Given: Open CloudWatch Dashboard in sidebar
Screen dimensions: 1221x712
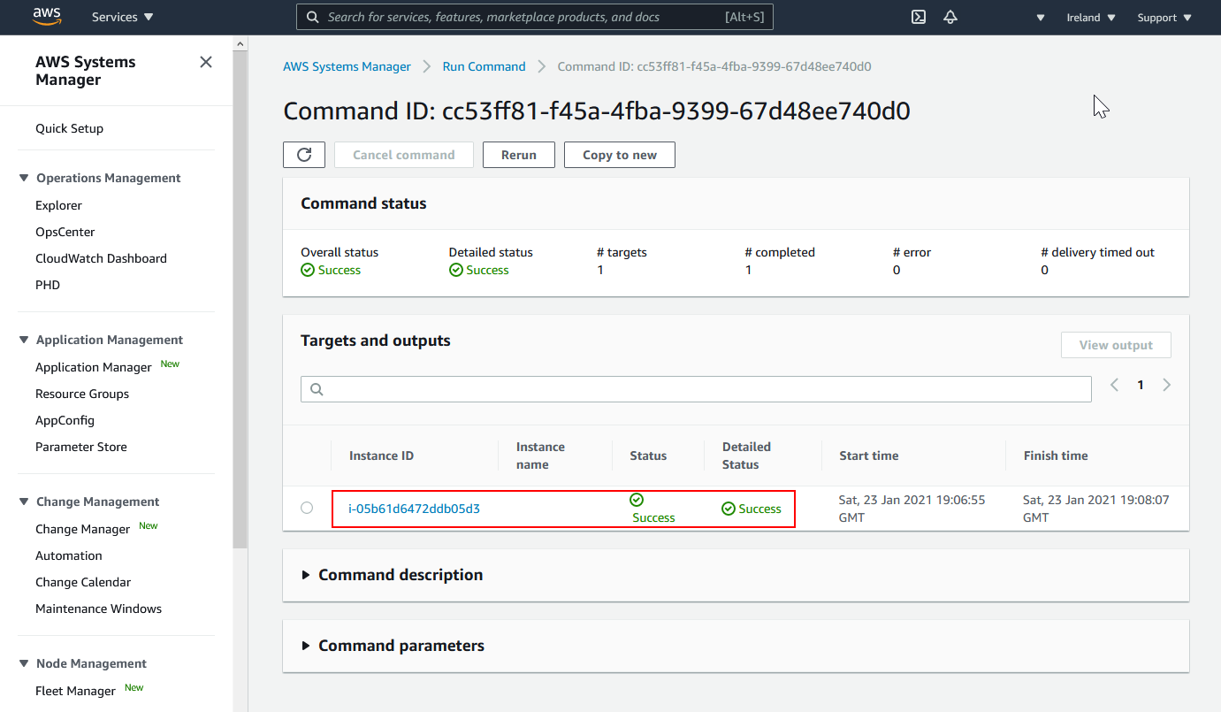Looking at the screenshot, I should coord(101,258).
